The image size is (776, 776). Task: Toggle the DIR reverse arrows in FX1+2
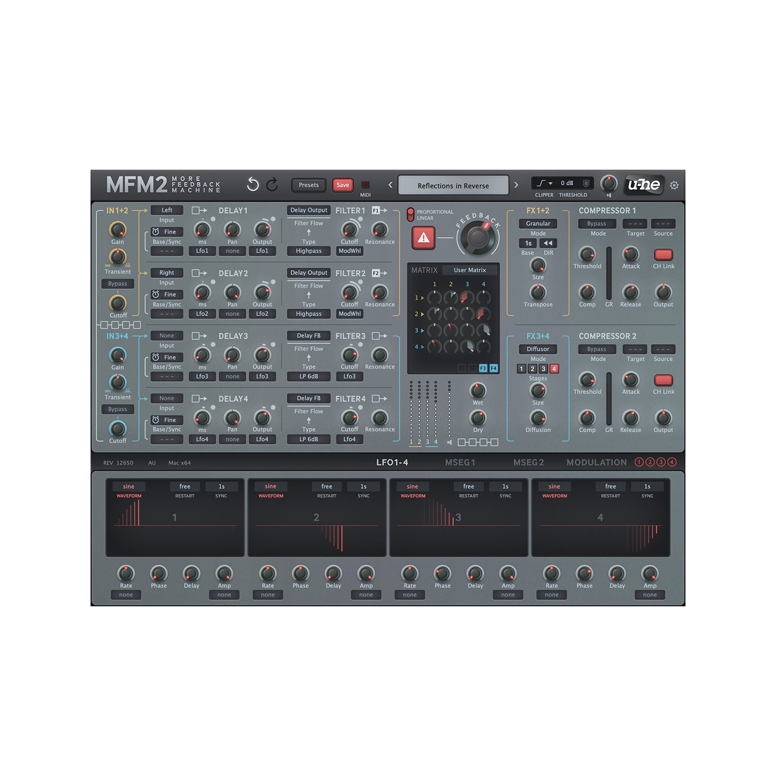[x=548, y=243]
